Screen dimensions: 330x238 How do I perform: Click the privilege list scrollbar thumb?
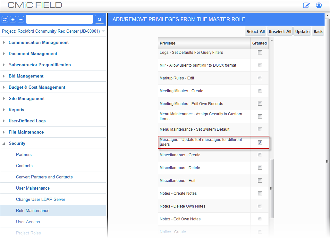coord(272,188)
